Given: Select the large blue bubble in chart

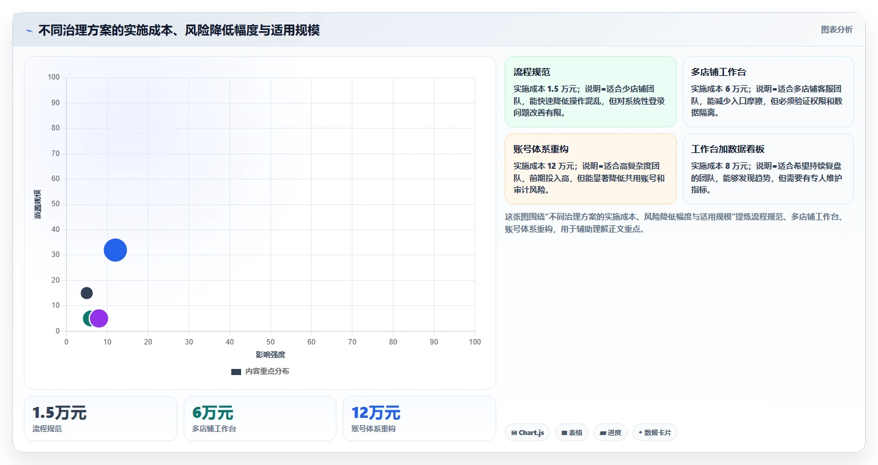Looking at the screenshot, I should coord(115,250).
